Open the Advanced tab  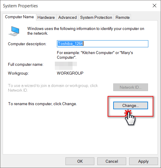point(68,17)
